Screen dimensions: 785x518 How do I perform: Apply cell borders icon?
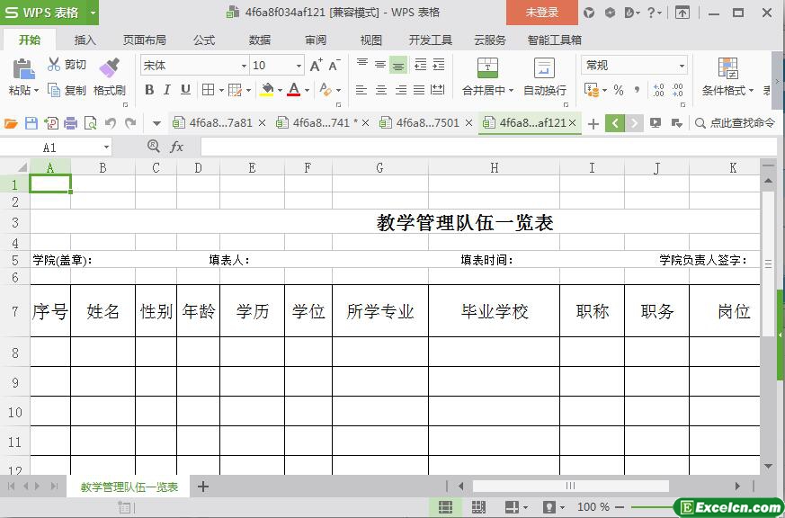pos(208,90)
